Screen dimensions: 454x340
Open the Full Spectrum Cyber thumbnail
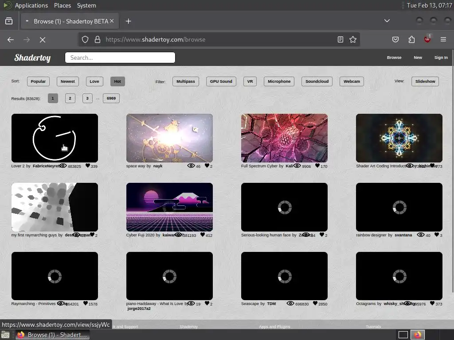click(x=284, y=138)
